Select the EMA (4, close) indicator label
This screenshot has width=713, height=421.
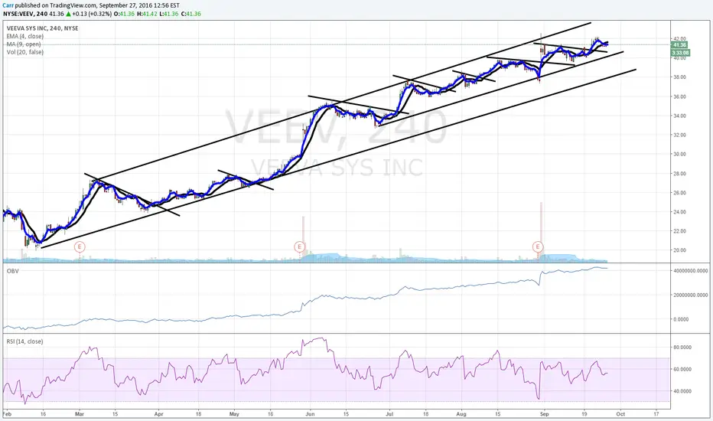click(x=25, y=37)
